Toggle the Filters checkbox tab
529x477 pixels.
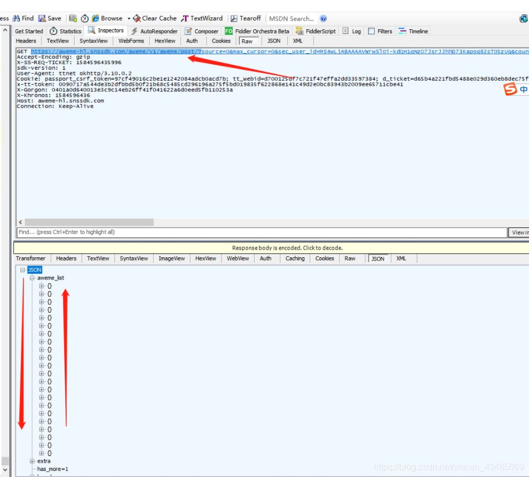[x=371, y=32]
